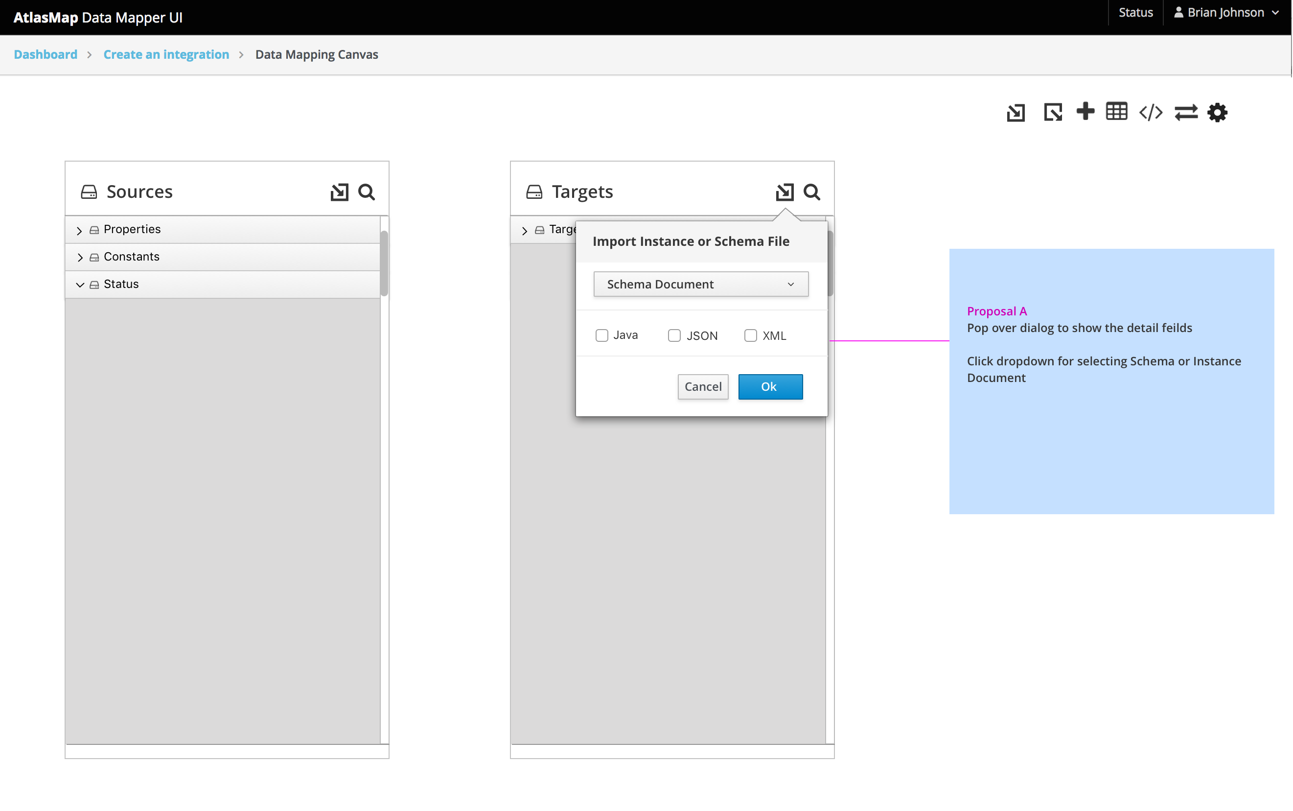Navigate to Dashboard via the breadcrumb link
Image resolution: width=1293 pixels, height=811 pixels.
[x=45, y=54]
